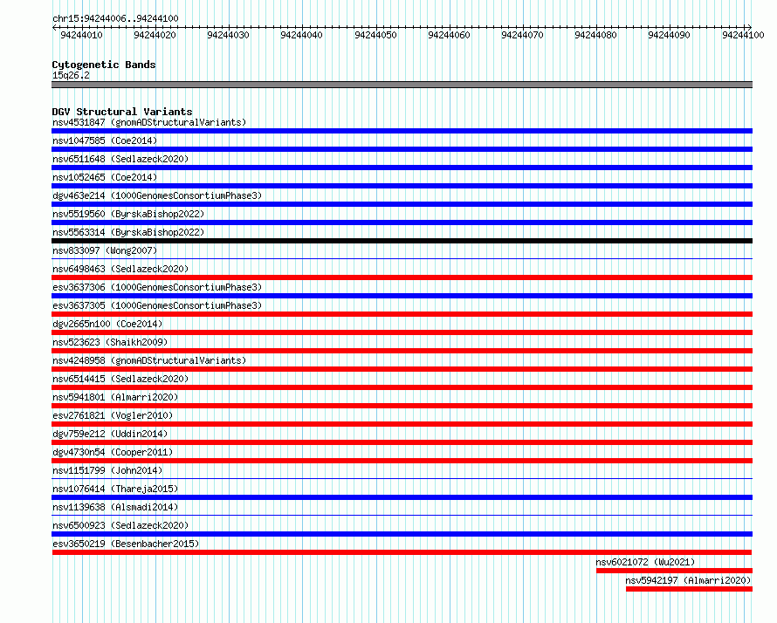Select the short red bar under nsv5942197
The width and height of the screenshot is (777, 623).
[690, 589]
